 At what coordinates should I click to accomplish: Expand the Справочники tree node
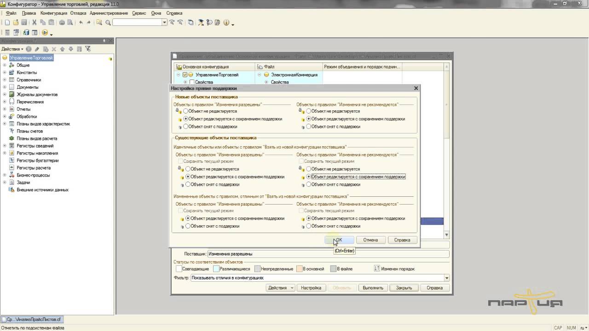coord(5,80)
